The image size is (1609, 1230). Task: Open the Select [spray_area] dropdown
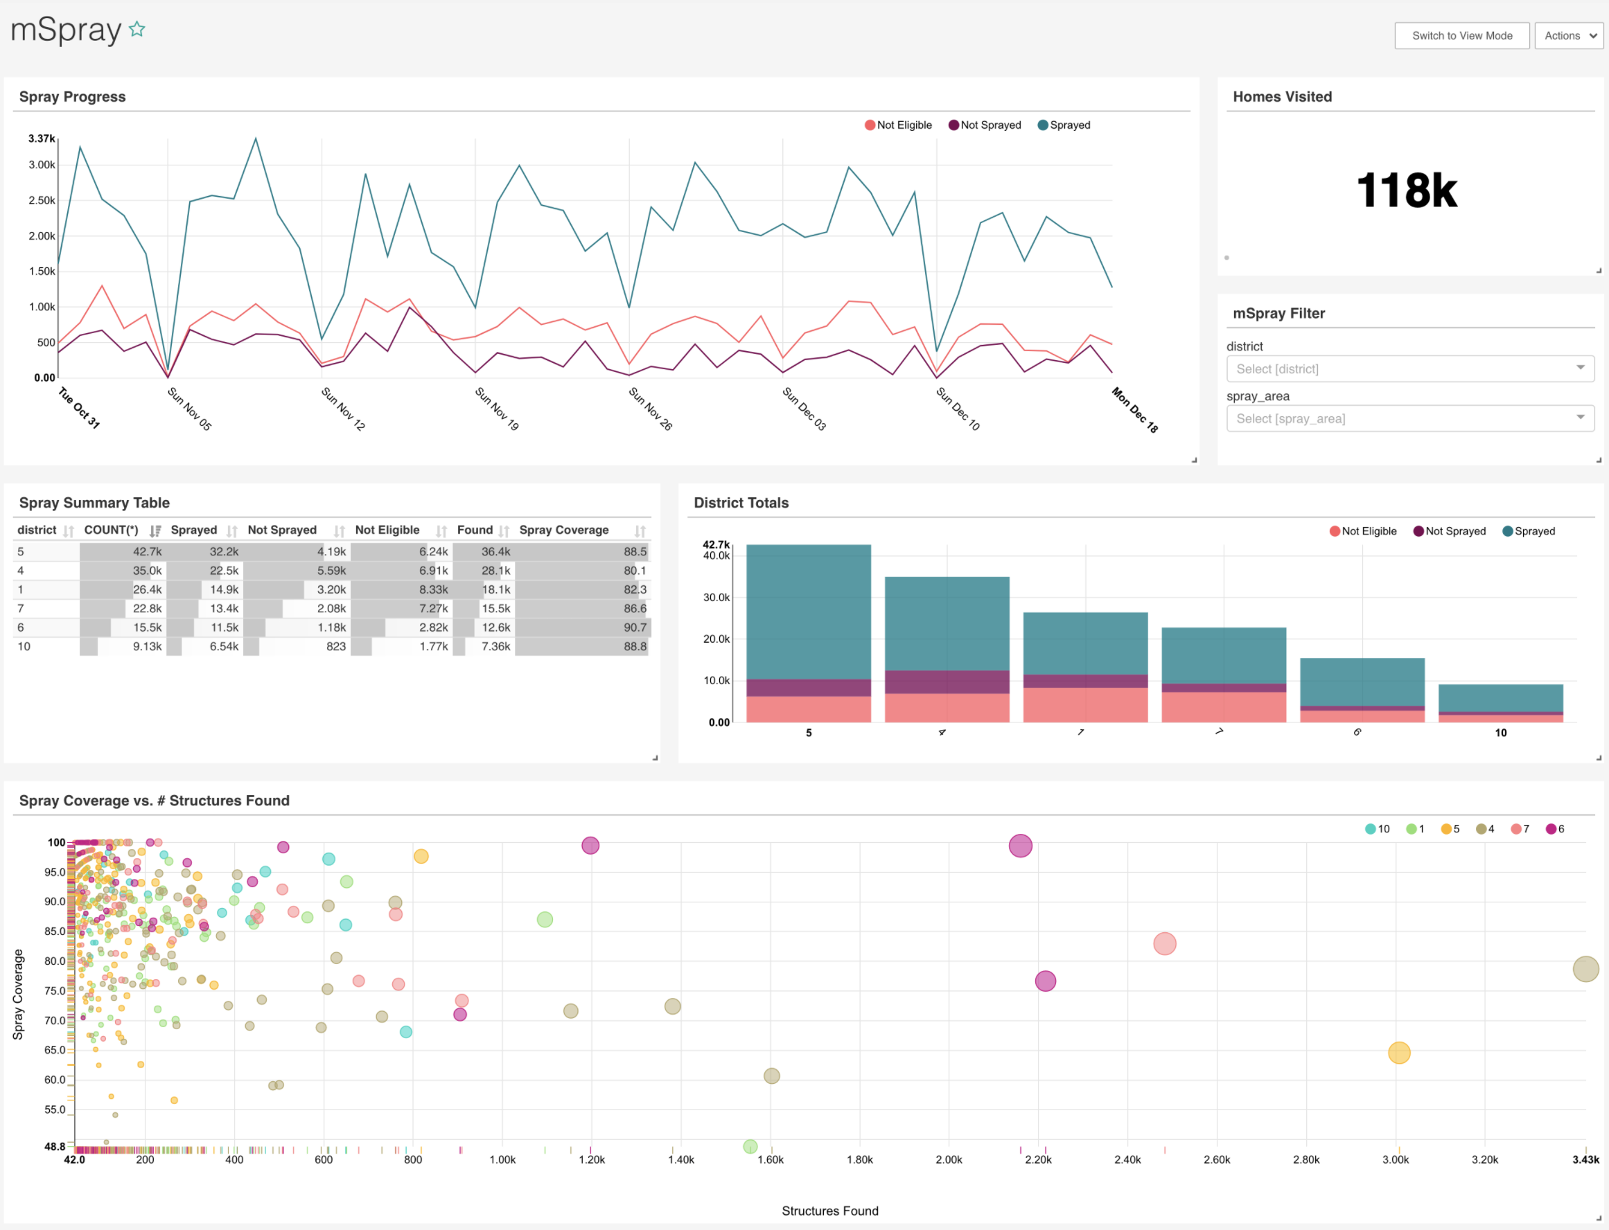[1410, 418]
